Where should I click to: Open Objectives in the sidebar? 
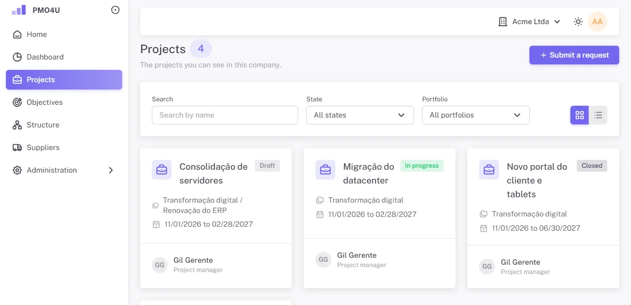(x=64, y=102)
